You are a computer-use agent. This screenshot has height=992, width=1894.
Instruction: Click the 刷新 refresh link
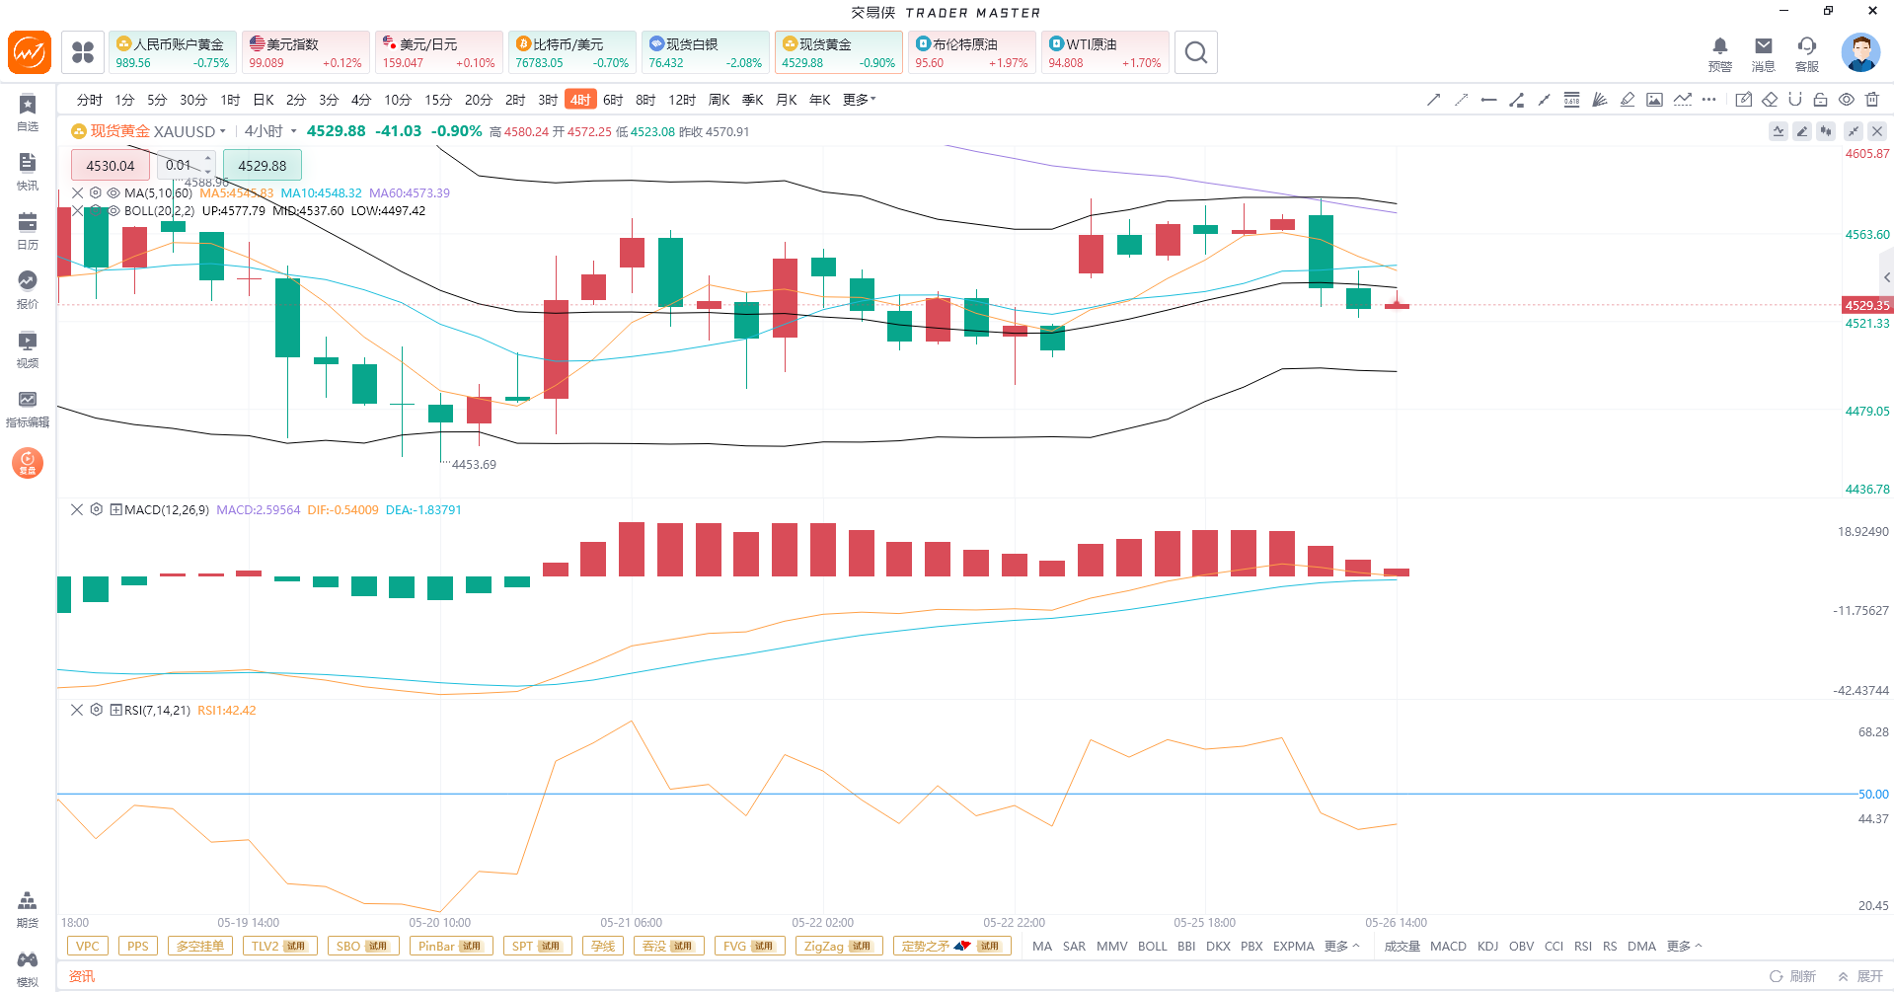click(x=1793, y=976)
